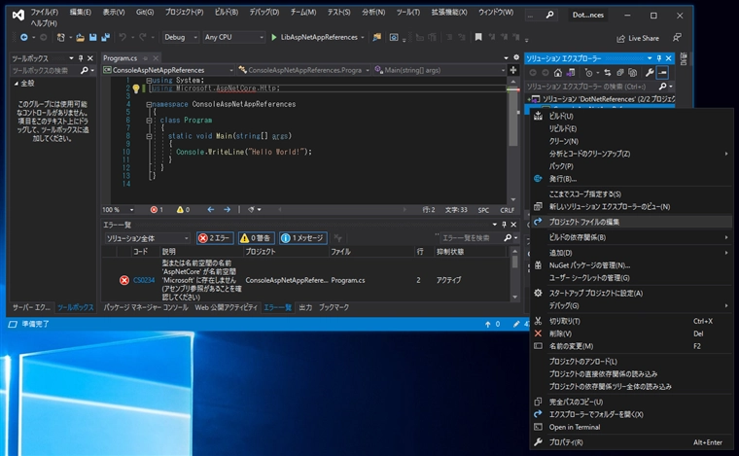The width and height of the screenshot is (739, 456).
Task: Click the Open File folder icon
Action: click(81, 37)
